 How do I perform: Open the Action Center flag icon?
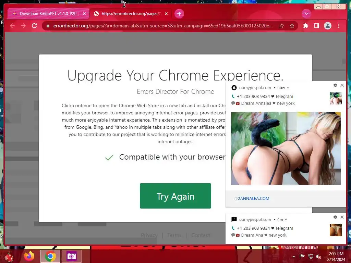(x=302, y=256)
